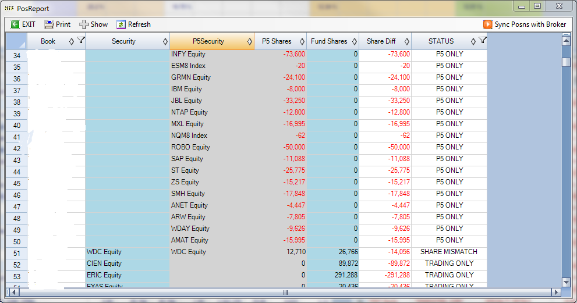
Task: Open the Book column filter icon
Action: tap(81, 41)
